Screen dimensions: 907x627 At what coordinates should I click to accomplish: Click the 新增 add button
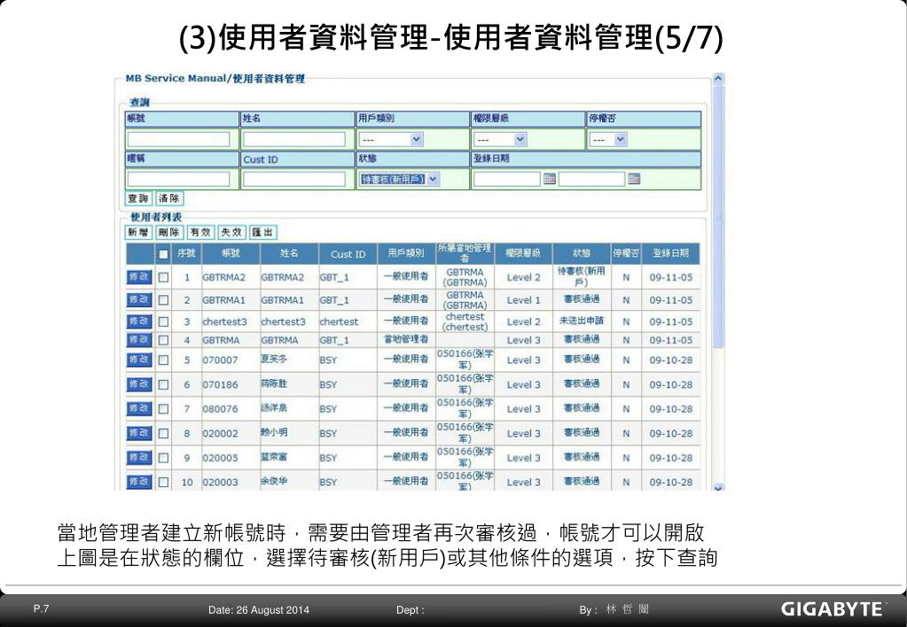coord(139,232)
